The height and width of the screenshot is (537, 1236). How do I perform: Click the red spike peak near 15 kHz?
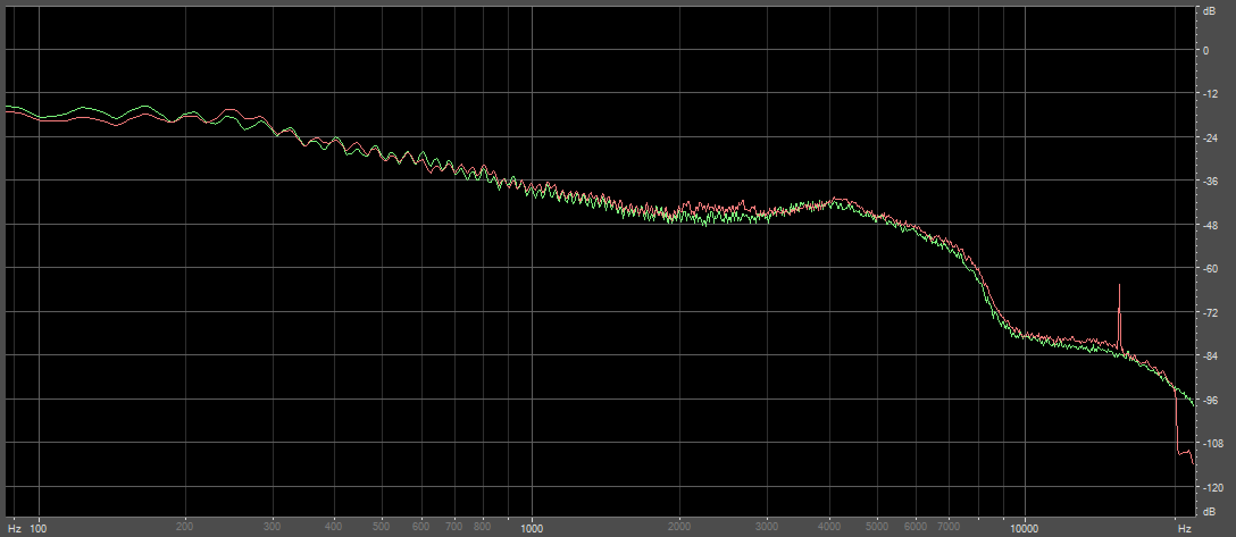pyautogui.click(x=1119, y=286)
